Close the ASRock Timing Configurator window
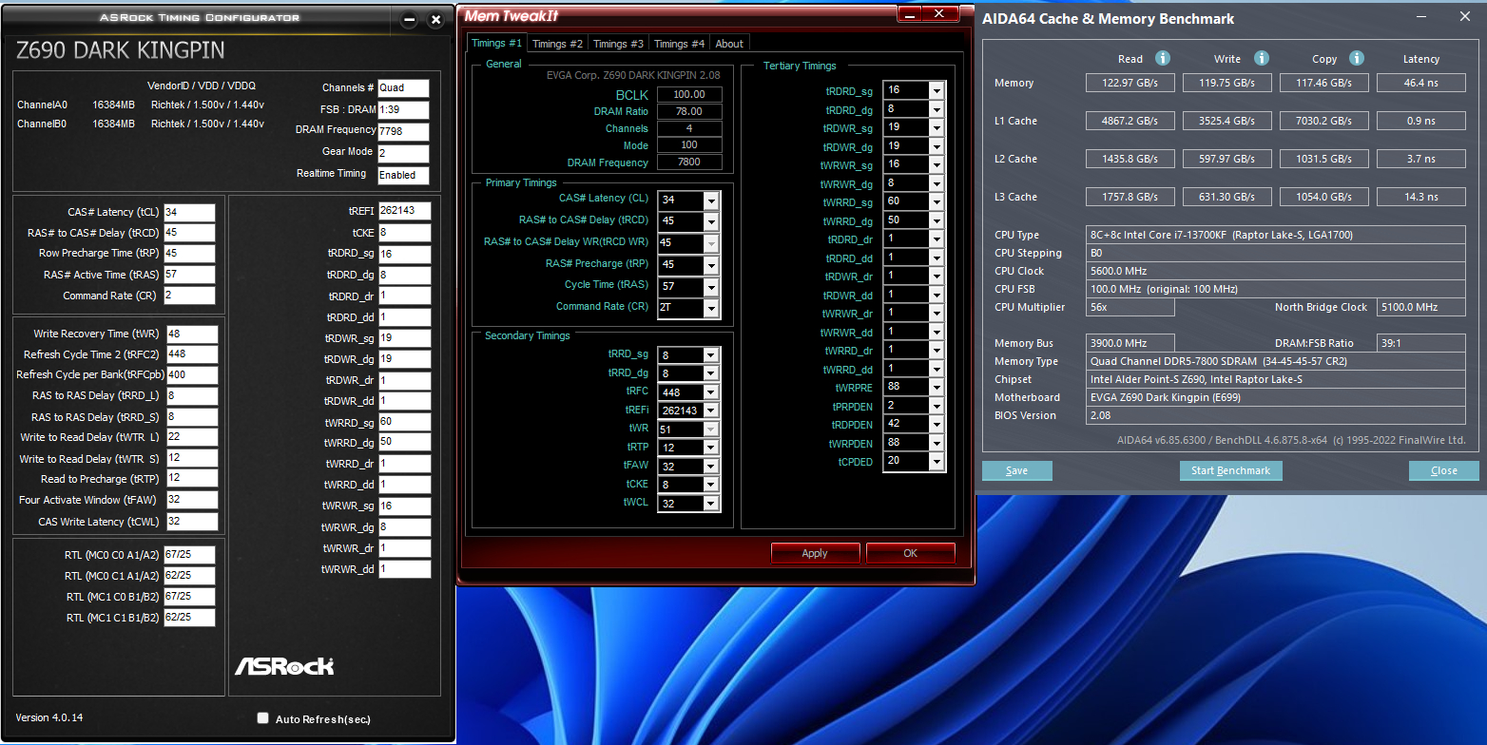The image size is (1487, 745). coord(435,20)
